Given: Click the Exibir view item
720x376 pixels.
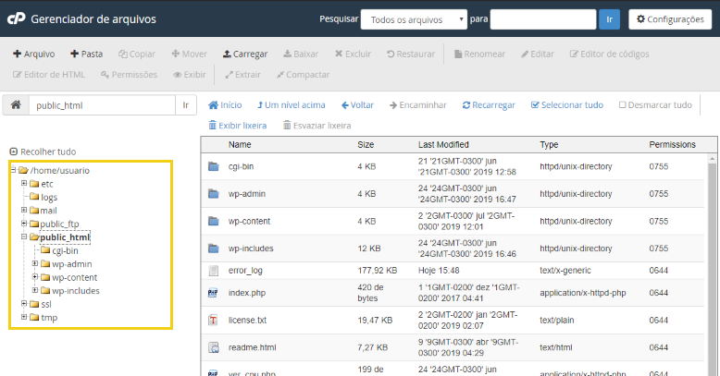Looking at the screenshot, I should click(189, 74).
